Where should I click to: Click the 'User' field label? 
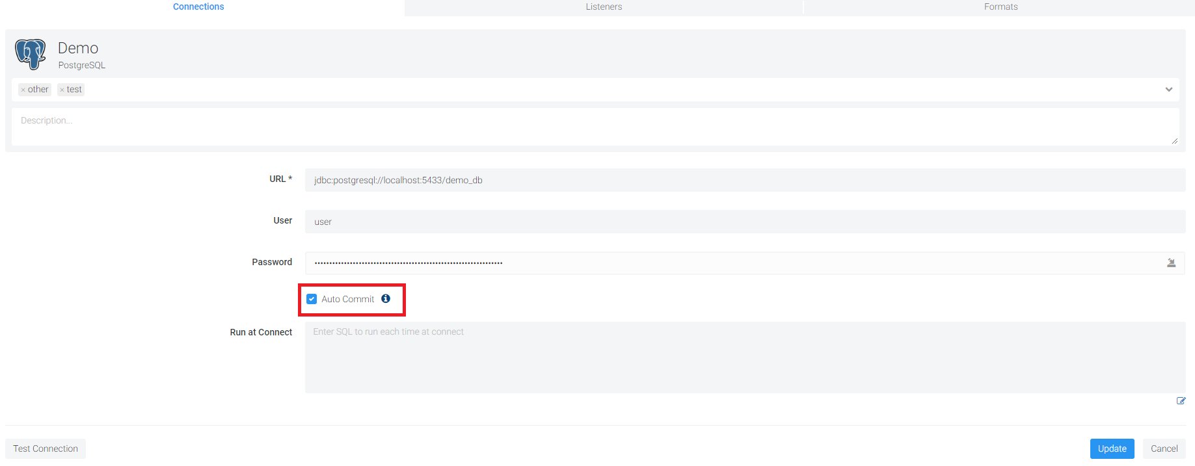tap(283, 220)
